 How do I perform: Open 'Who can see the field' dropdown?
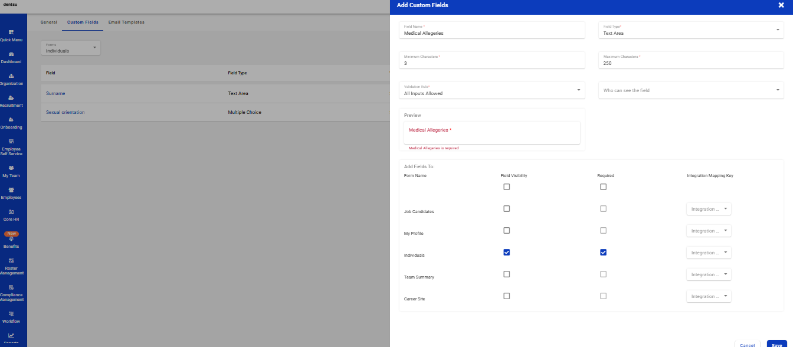691,90
